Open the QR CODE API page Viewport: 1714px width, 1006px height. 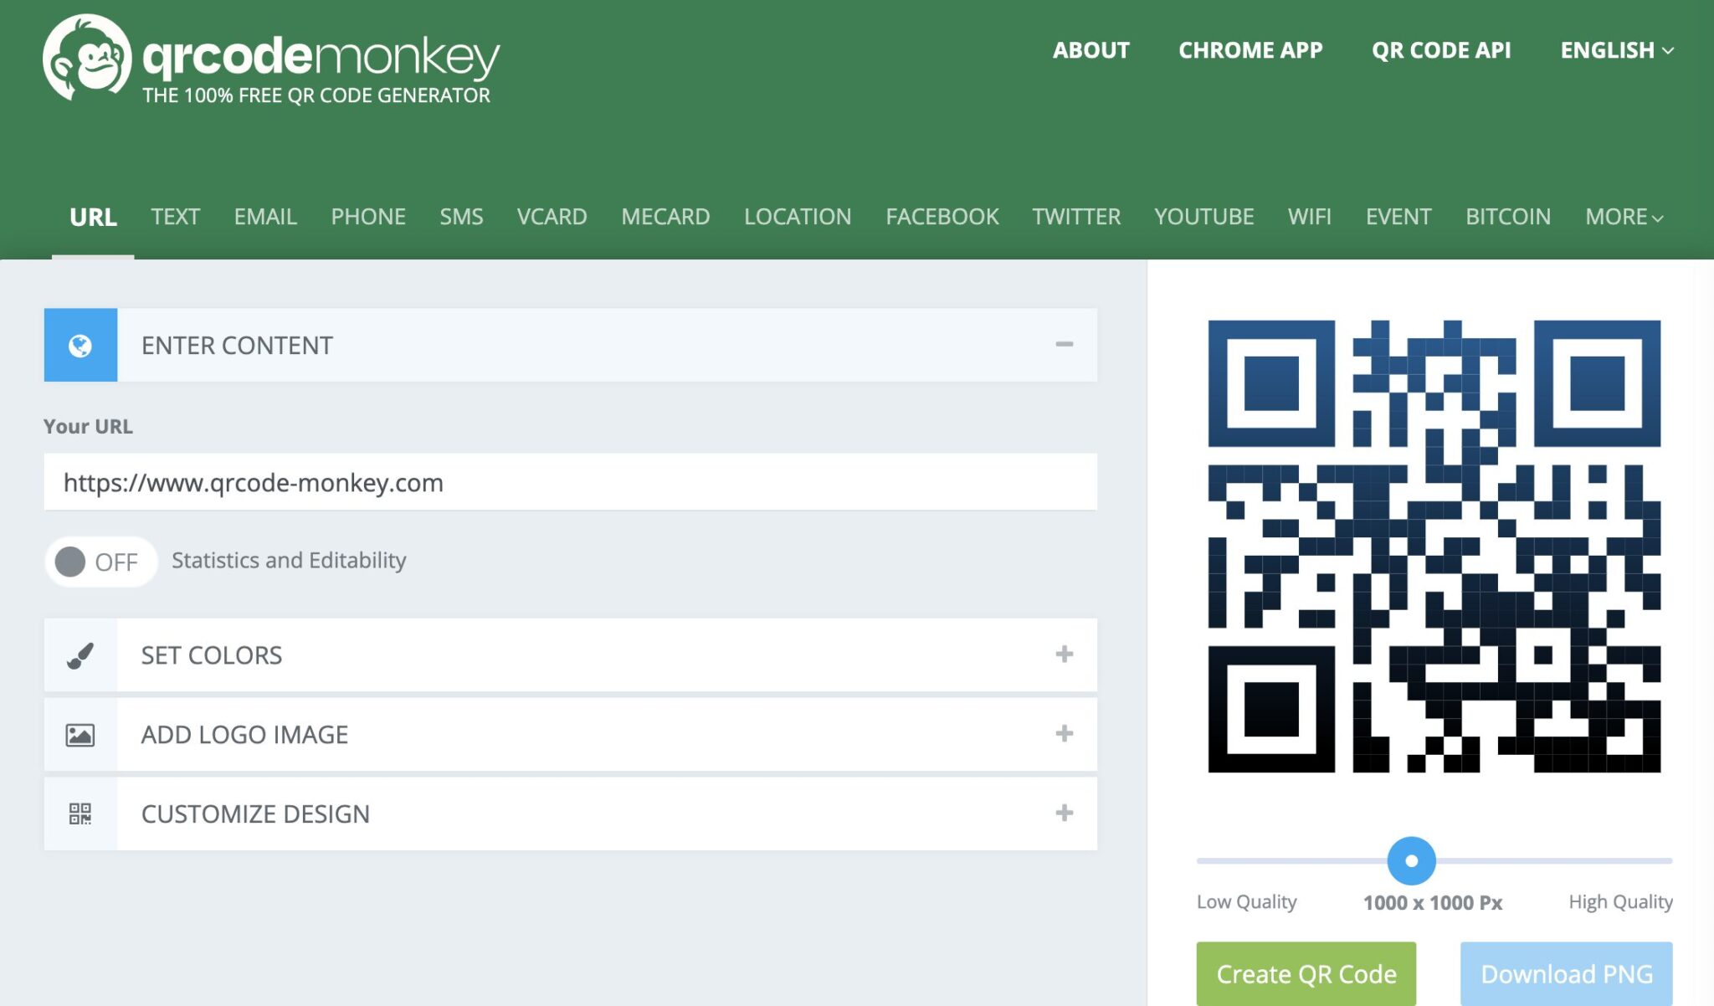(1441, 50)
